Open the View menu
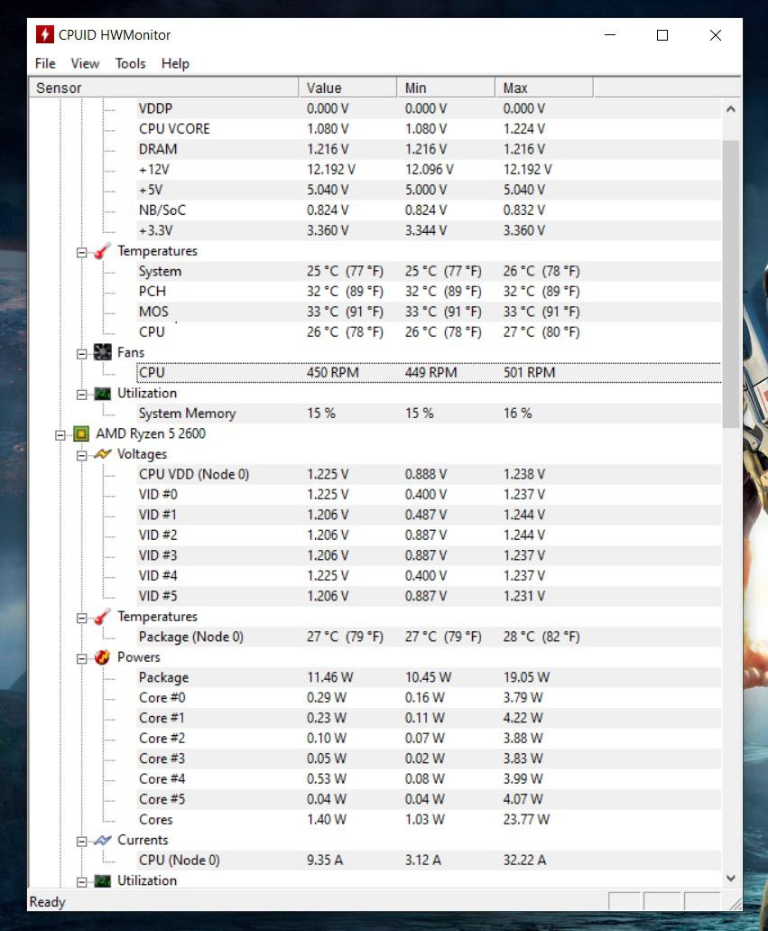768x931 pixels. 85,63
